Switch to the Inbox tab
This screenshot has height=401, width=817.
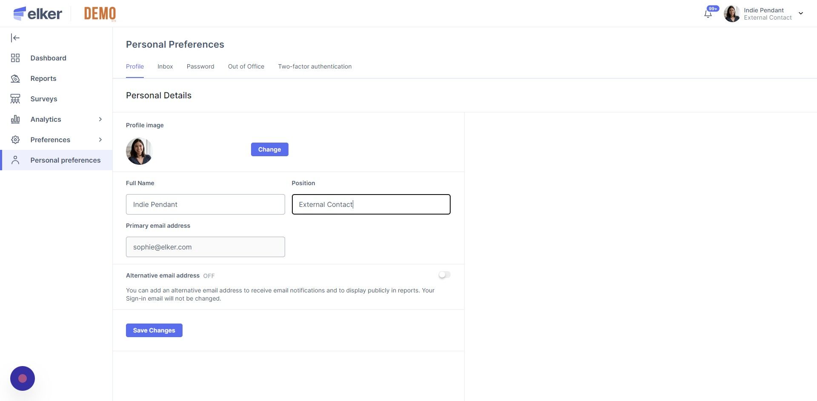pyautogui.click(x=165, y=66)
